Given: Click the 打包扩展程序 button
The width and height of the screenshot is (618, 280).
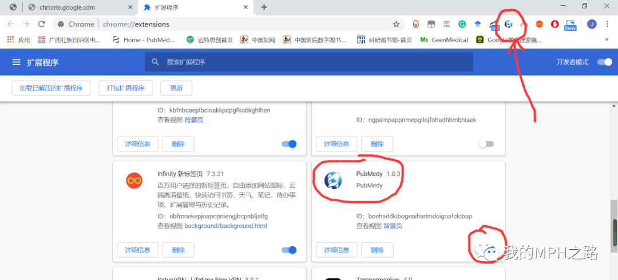Looking at the screenshot, I should [125, 88].
